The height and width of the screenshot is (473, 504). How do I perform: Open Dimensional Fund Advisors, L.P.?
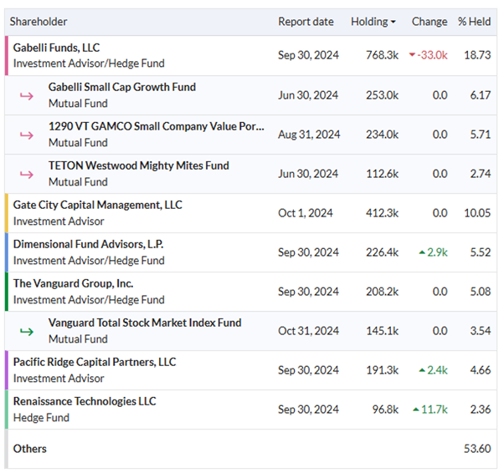click(x=88, y=244)
